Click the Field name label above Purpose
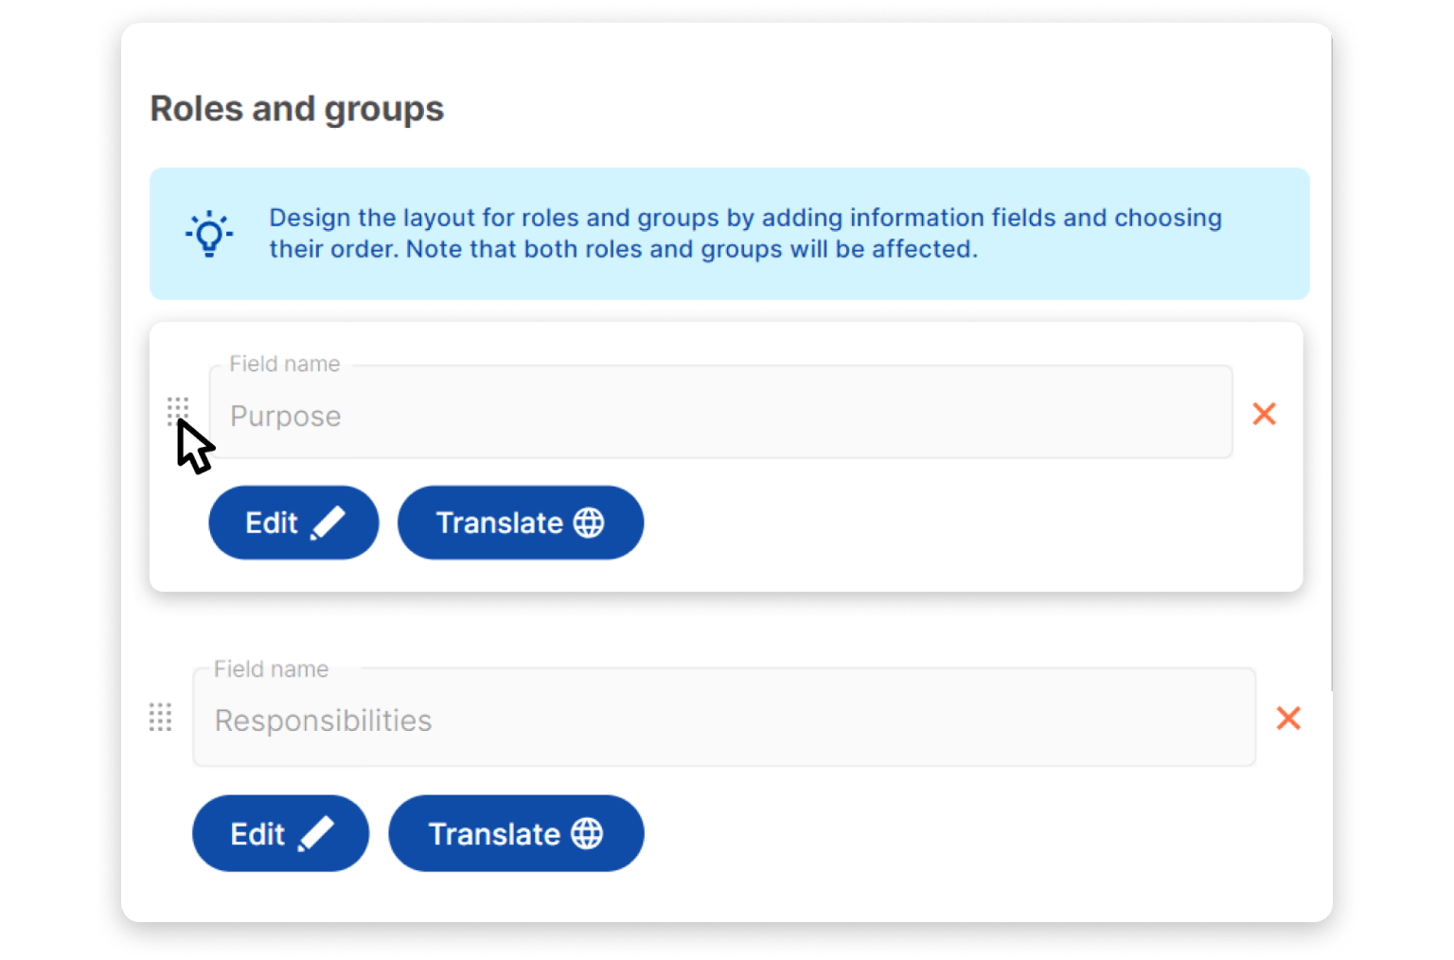This screenshot has width=1454, height=960. click(x=284, y=364)
